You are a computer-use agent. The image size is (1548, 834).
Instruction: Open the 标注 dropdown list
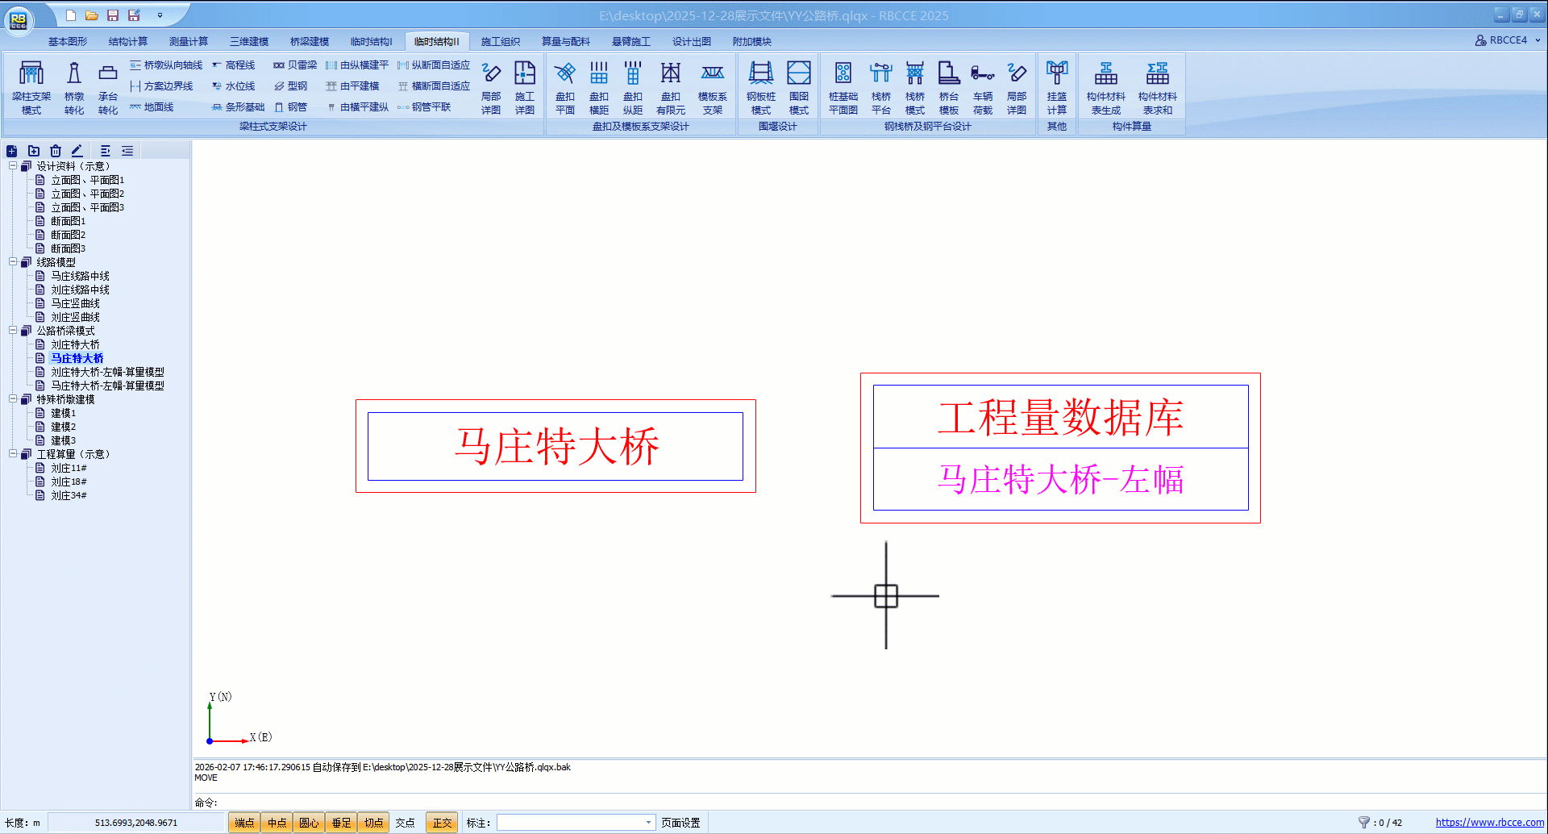tap(648, 823)
